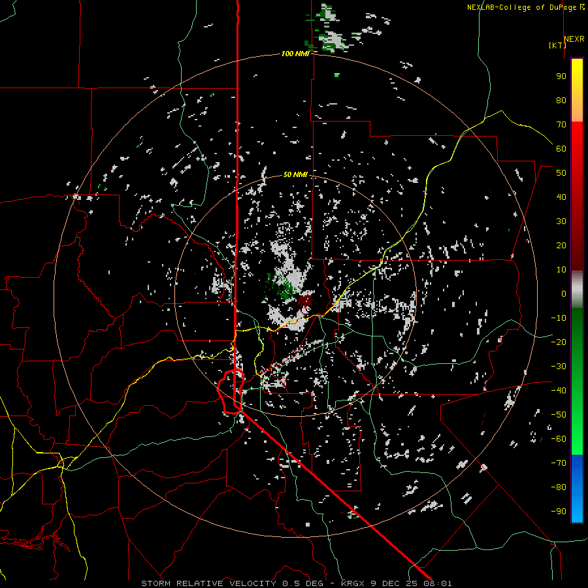Click the STORM RELATIVE VELOCITY caption text
This screenshot has width=588, height=588.
208,583
